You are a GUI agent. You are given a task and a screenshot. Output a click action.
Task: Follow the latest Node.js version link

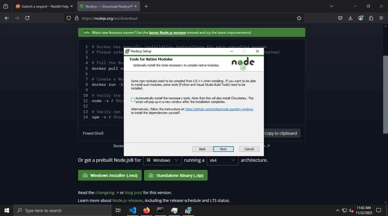[x=167, y=33]
